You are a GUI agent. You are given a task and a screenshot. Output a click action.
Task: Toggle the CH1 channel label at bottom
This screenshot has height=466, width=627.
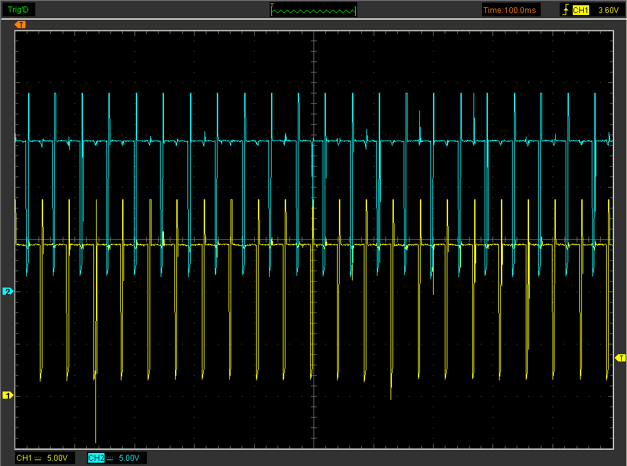coord(24,458)
